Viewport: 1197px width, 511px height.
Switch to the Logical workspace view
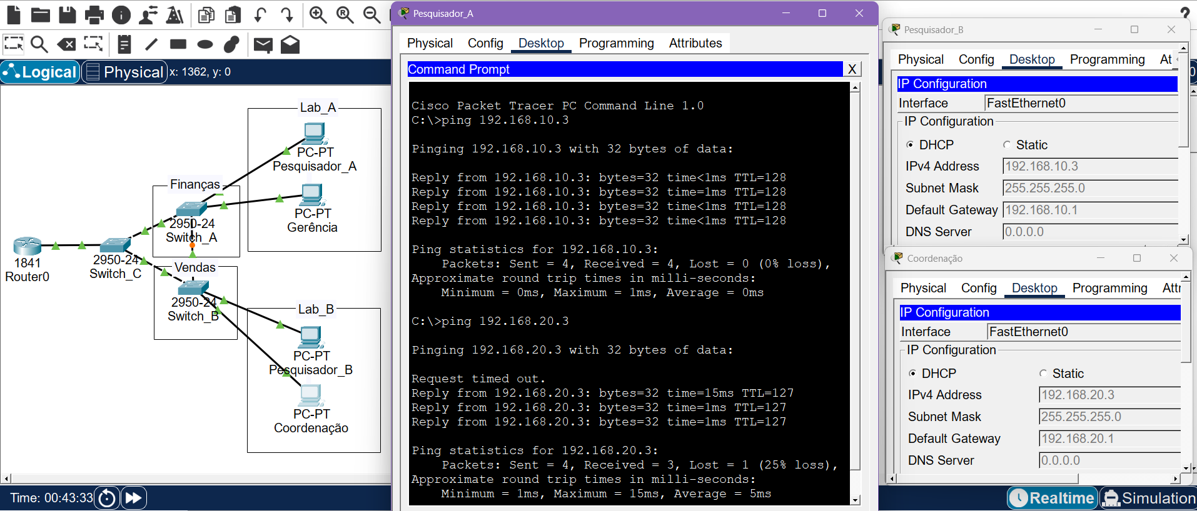pyautogui.click(x=41, y=72)
